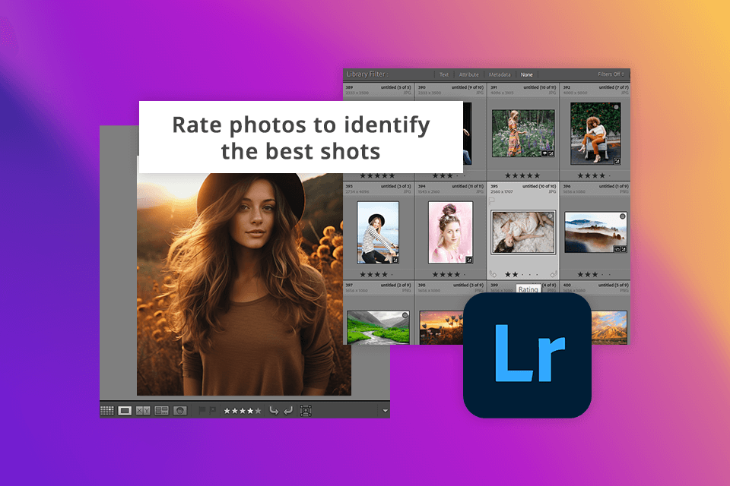Click the develop adjustments badge on photo 392
The image size is (730, 486).
(x=617, y=162)
